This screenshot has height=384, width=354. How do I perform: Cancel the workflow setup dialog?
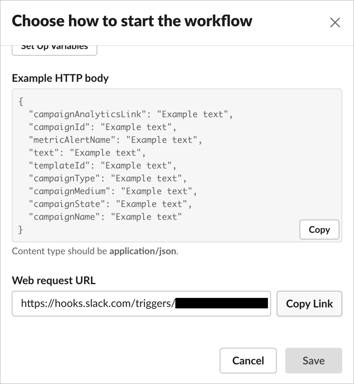[248, 361]
